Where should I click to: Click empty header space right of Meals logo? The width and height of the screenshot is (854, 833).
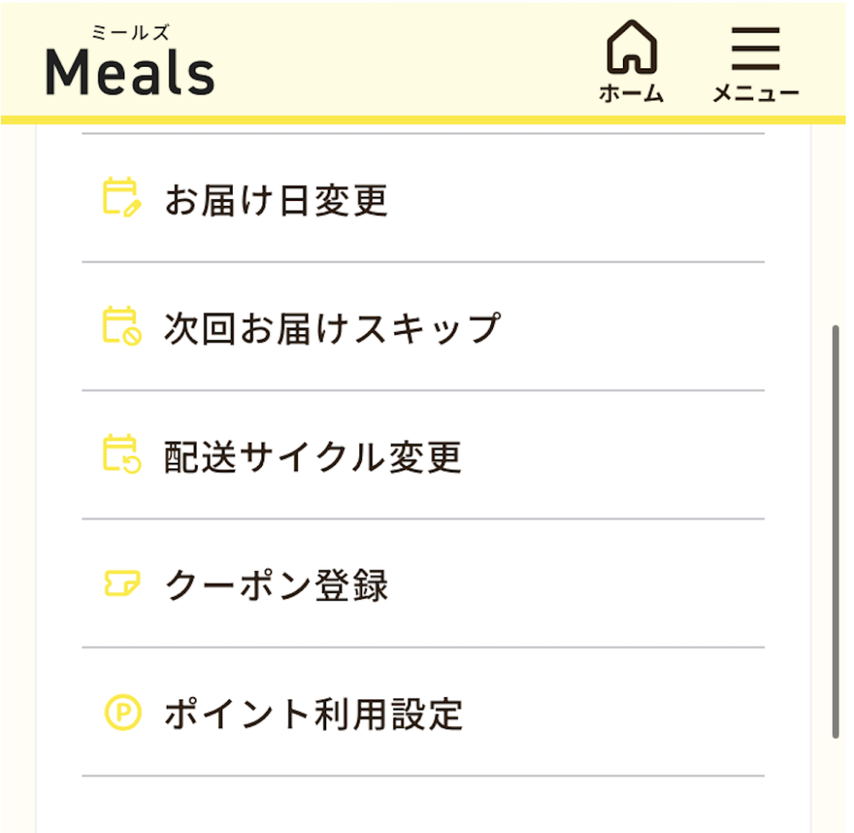(x=400, y=63)
